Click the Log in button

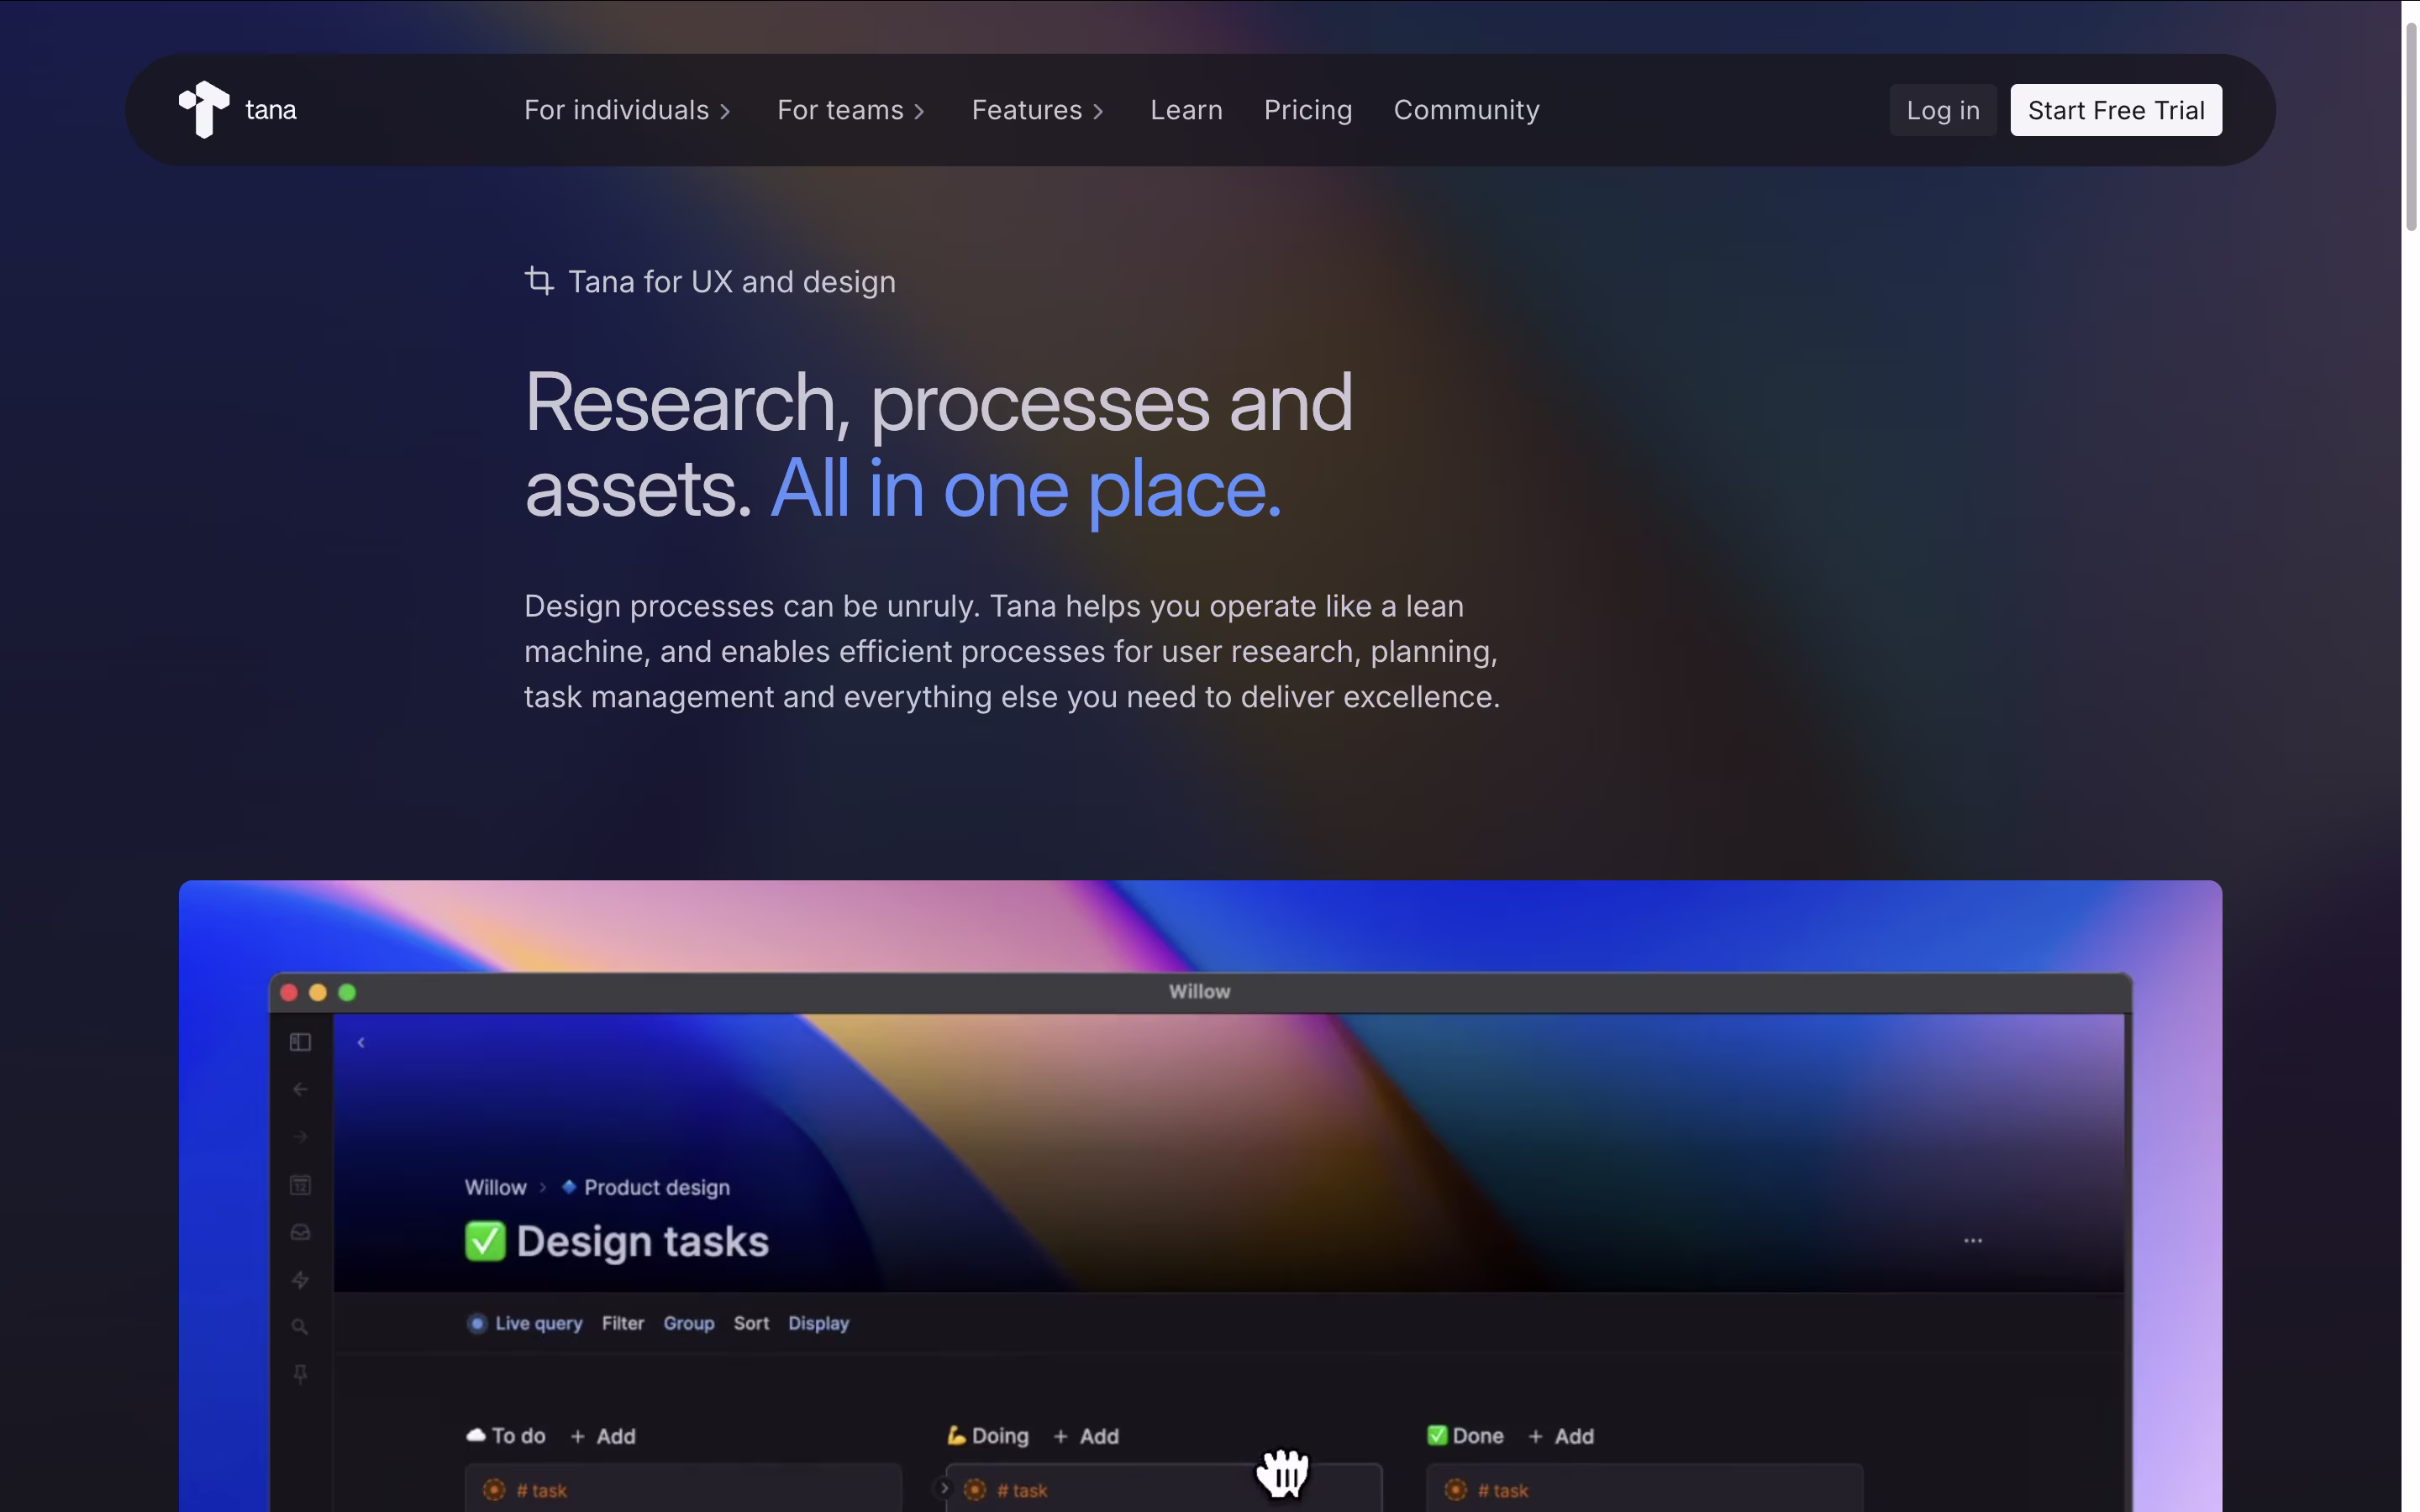click(x=1942, y=110)
